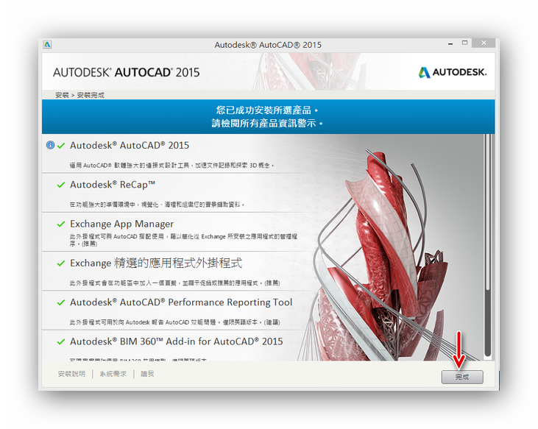Click the 完成 finish button

462,377
